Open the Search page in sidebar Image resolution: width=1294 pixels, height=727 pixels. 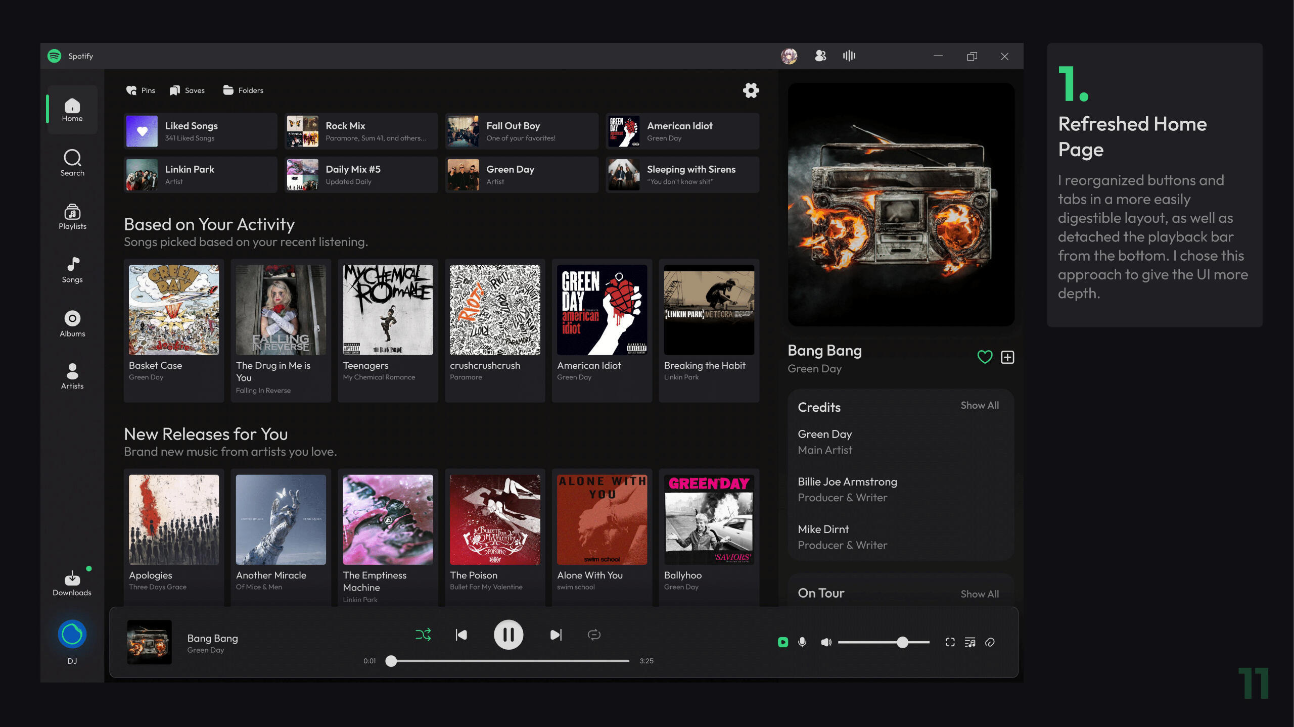pos(72,163)
